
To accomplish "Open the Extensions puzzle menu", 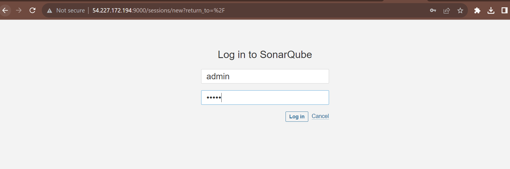I will (477, 10).
